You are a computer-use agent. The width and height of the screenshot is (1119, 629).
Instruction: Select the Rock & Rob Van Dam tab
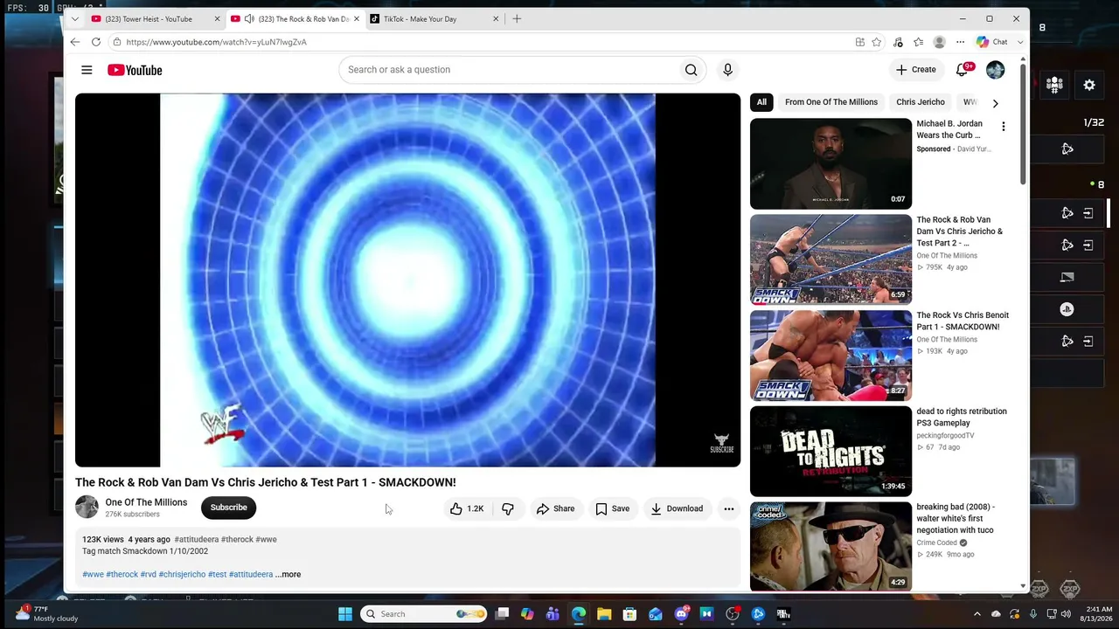(295, 18)
